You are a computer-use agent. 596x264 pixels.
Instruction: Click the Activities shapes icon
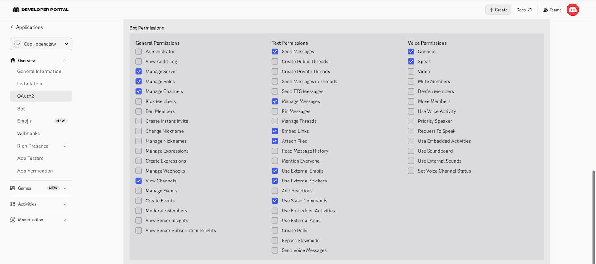[x=12, y=204]
